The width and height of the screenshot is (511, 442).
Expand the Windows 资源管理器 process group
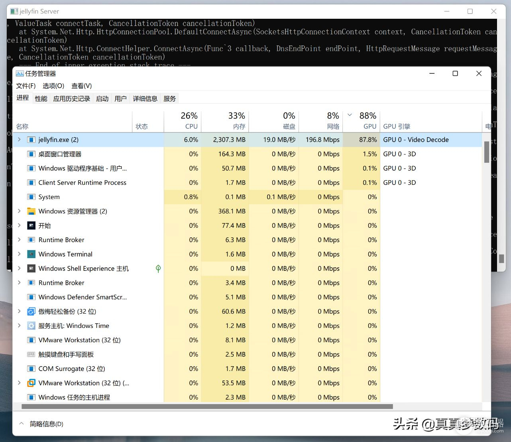[x=19, y=211]
